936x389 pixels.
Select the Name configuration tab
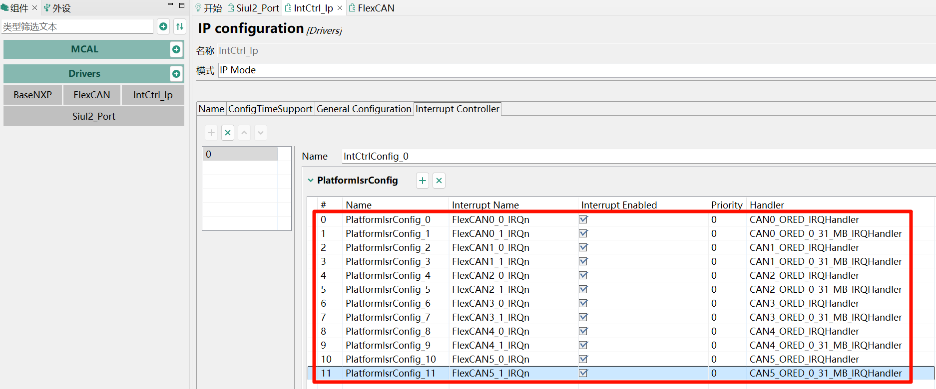211,109
